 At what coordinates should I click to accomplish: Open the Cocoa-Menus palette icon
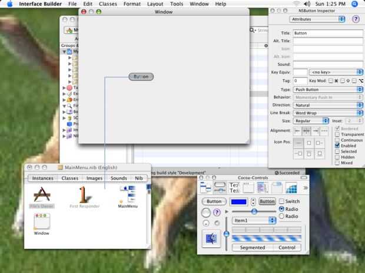(x=205, y=187)
